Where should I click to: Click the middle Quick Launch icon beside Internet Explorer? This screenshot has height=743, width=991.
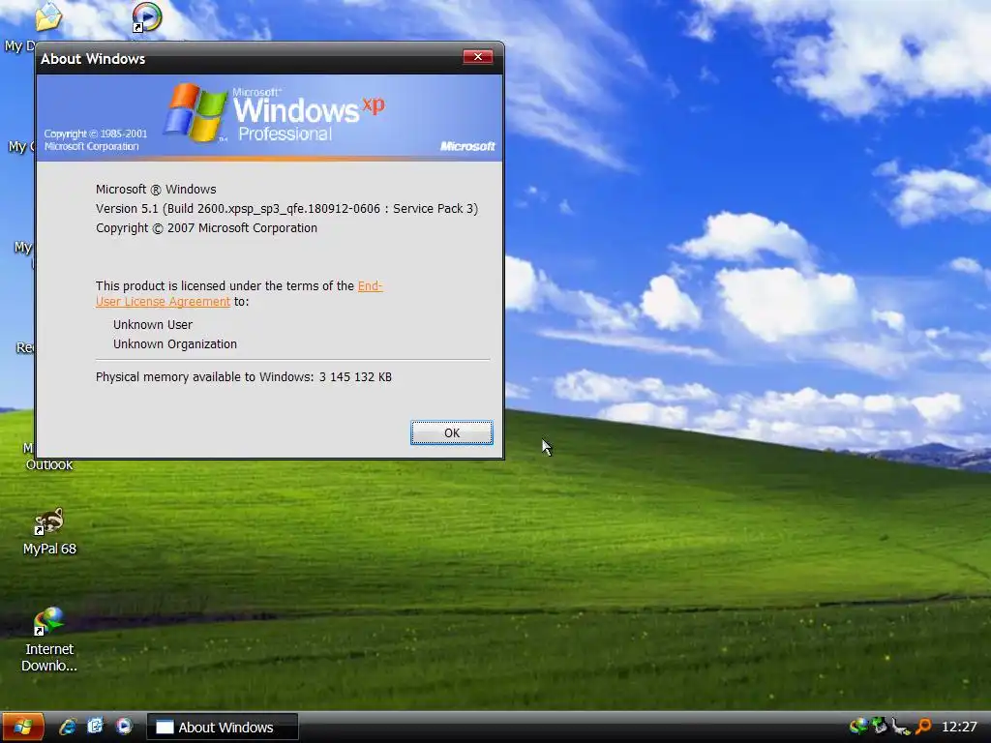coord(96,726)
